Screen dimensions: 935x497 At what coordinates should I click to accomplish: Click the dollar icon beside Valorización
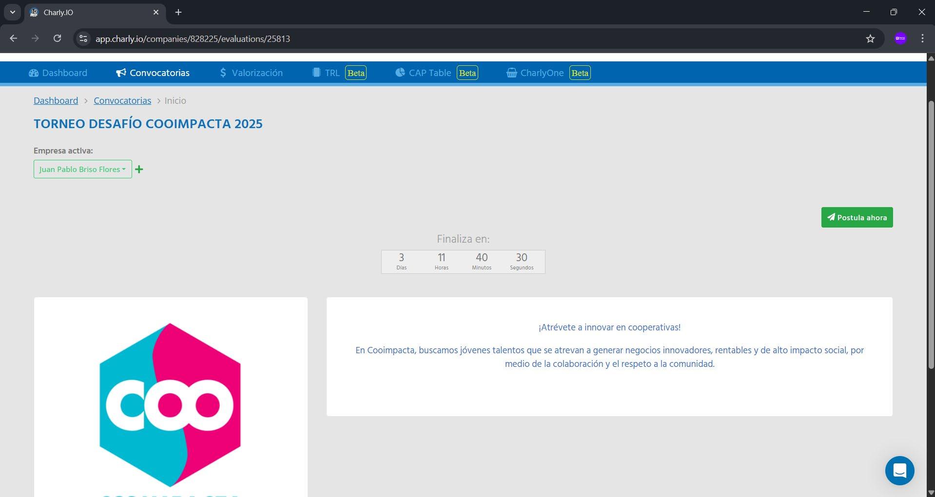(223, 73)
